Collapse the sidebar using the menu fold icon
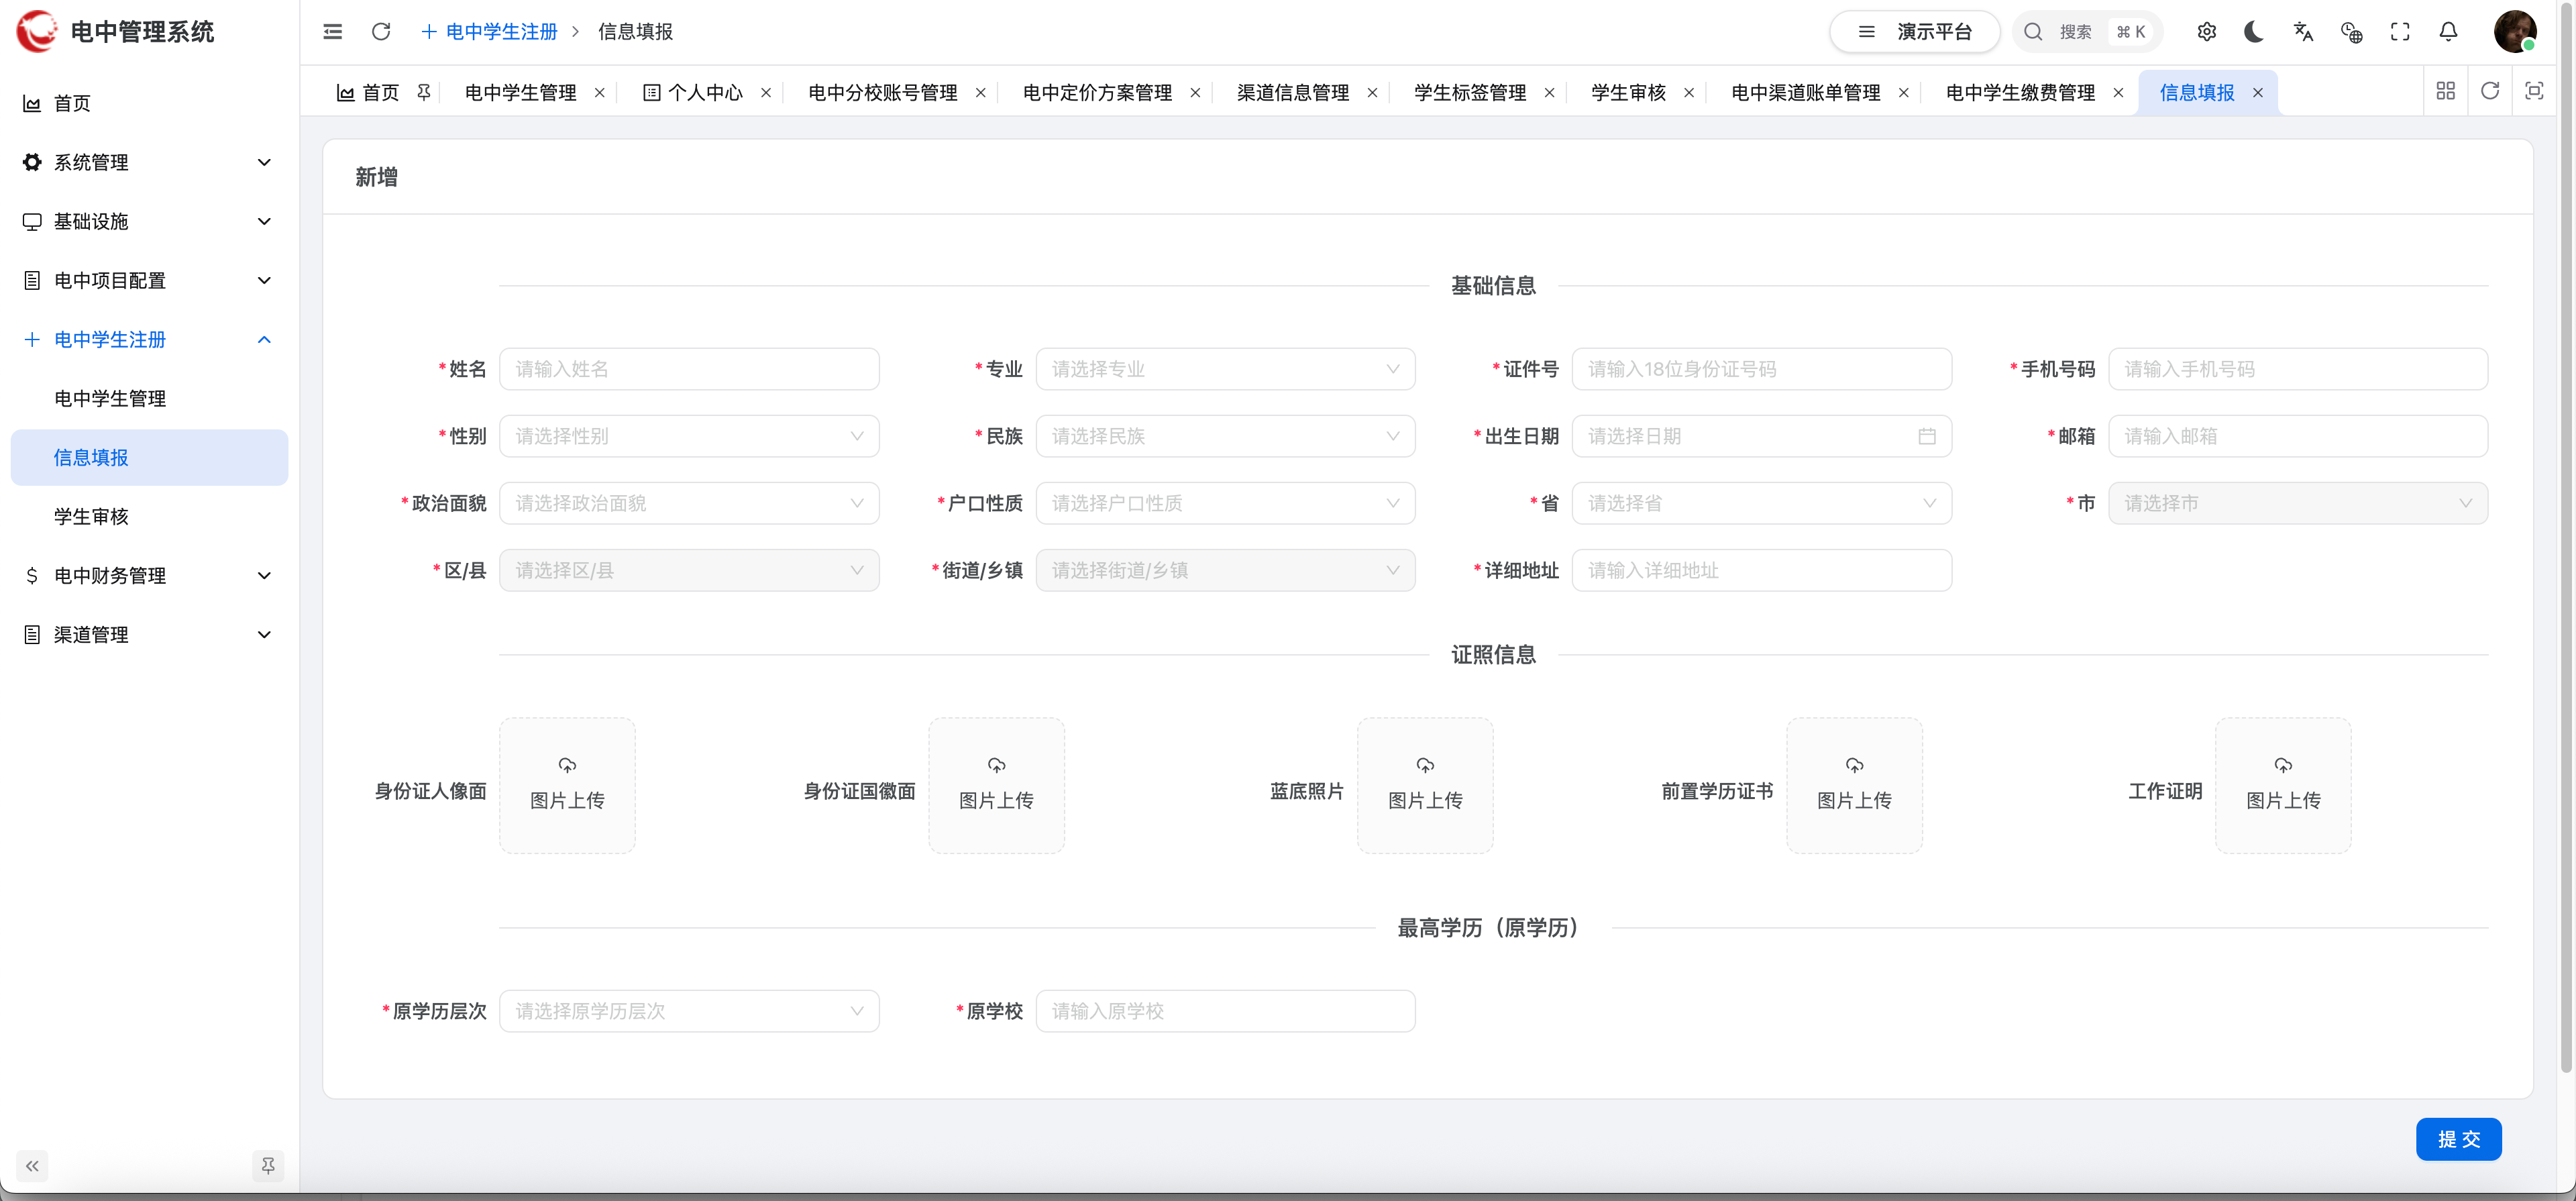The width and height of the screenshot is (2576, 1201). pyautogui.click(x=333, y=32)
